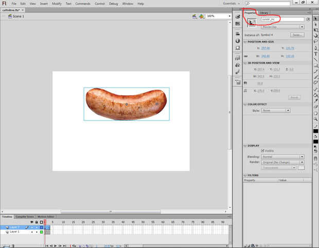The height and width of the screenshot is (248, 319).
Task: Switch to the Compiler Errors tab
Action: tap(25, 217)
